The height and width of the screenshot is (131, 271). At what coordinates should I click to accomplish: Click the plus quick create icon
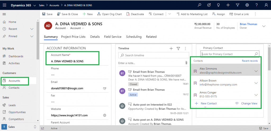(228, 5)
